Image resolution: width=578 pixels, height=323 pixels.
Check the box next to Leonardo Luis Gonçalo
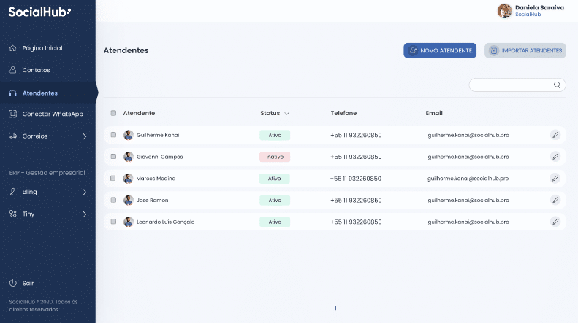[113, 222]
